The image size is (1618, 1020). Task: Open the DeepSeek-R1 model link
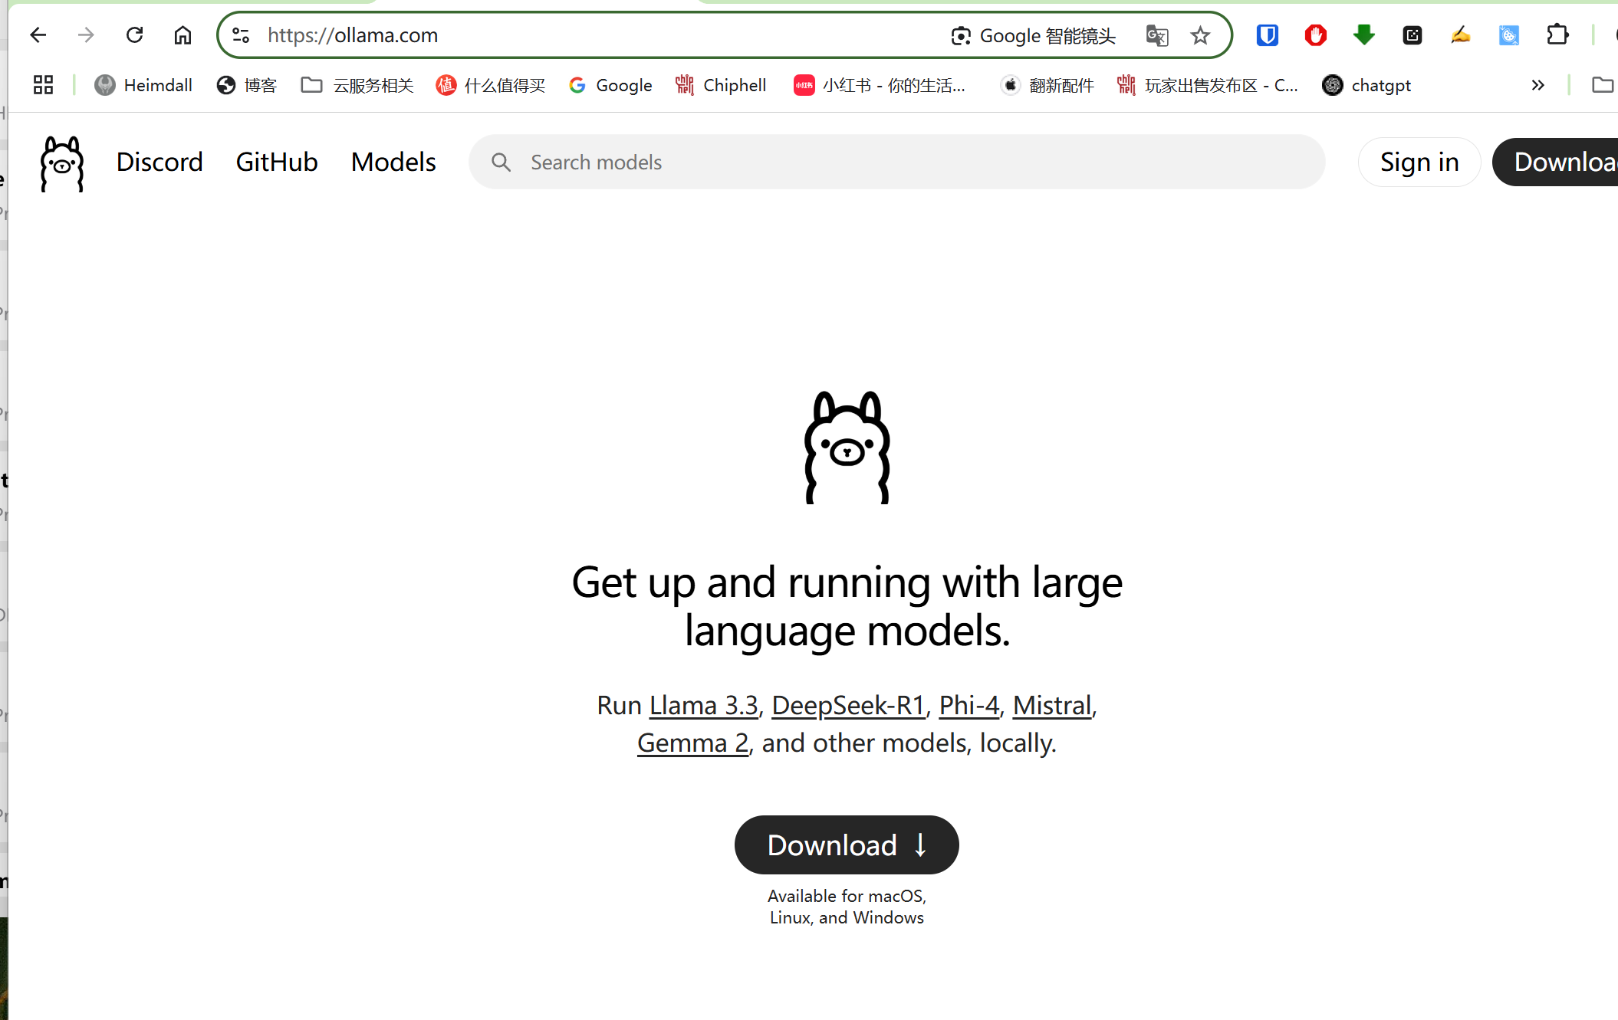point(848,705)
